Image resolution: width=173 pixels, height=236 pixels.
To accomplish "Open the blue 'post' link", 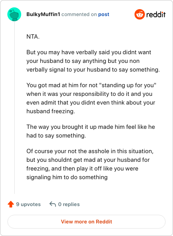I will (x=104, y=14).
